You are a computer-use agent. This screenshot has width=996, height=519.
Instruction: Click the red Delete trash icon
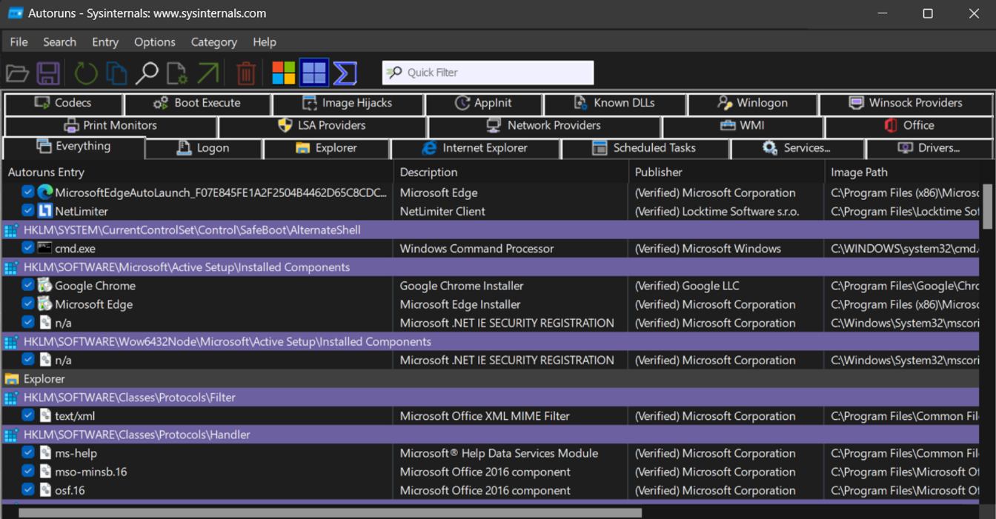[x=246, y=73]
